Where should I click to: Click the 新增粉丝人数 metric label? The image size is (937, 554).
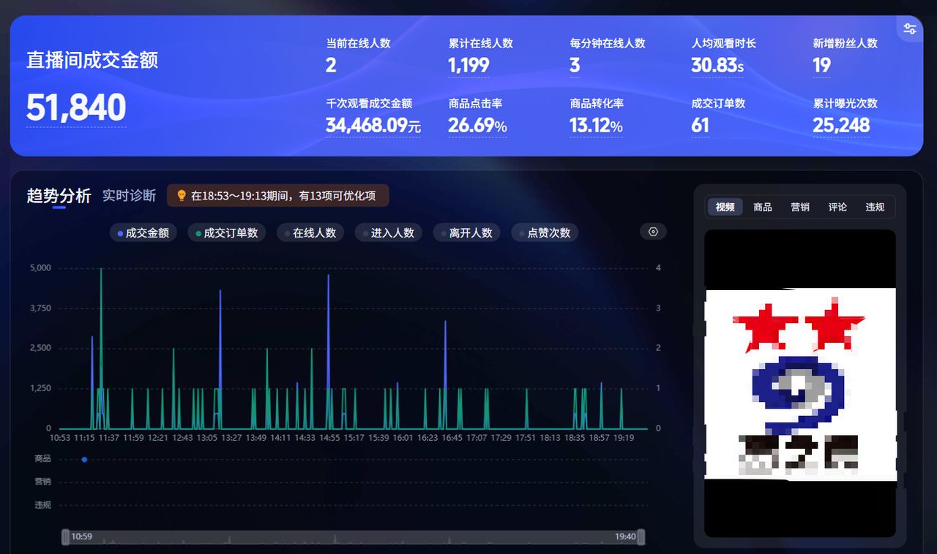(x=845, y=43)
